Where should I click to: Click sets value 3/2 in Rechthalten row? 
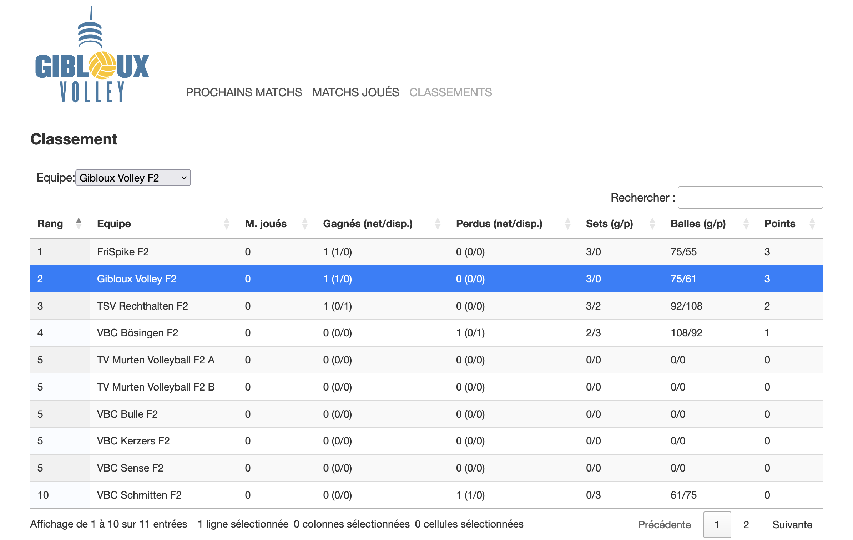click(x=593, y=306)
